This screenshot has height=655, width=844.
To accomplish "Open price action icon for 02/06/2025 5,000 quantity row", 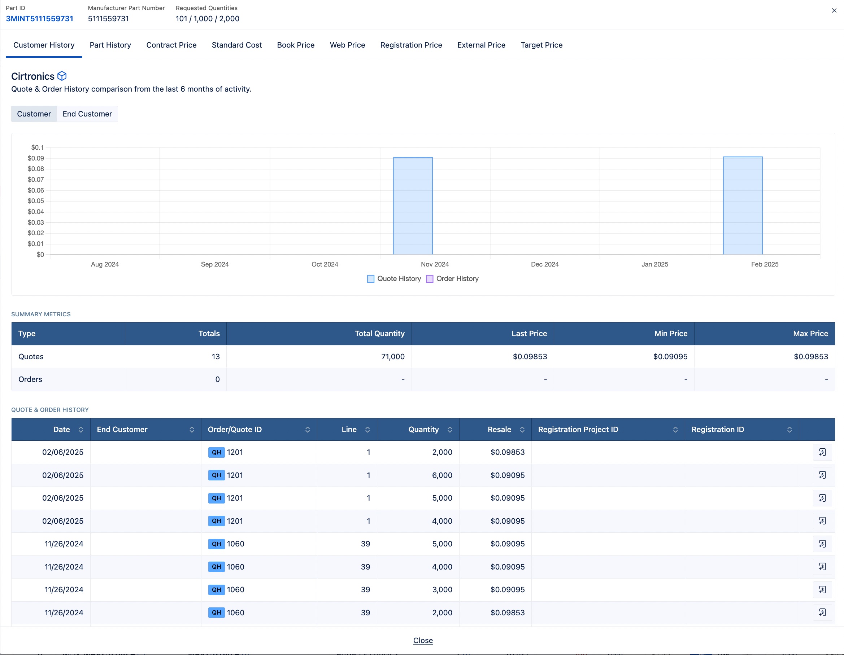I will click(822, 498).
